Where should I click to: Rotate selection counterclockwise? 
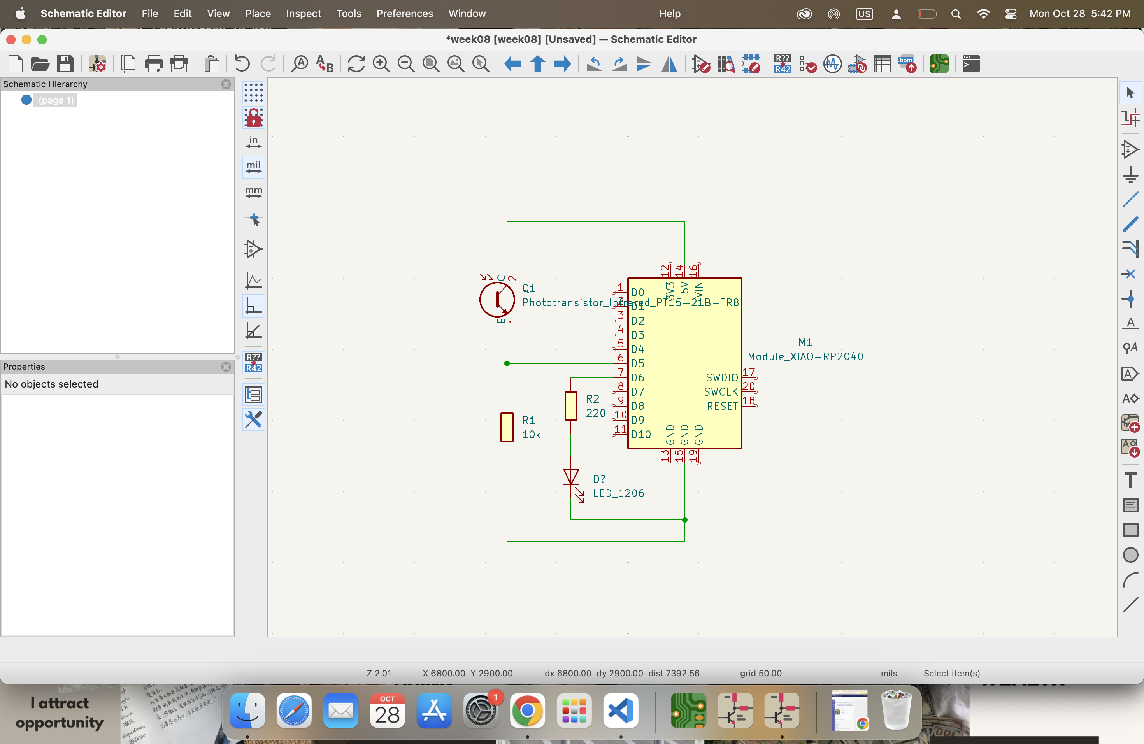click(x=595, y=64)
